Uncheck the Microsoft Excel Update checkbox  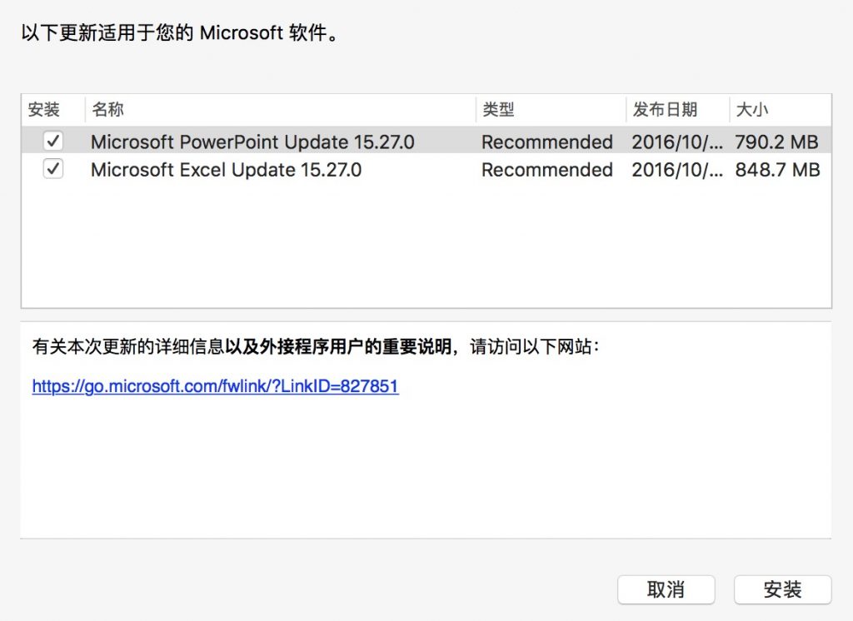pyautogui.click(x=52, y=169)
